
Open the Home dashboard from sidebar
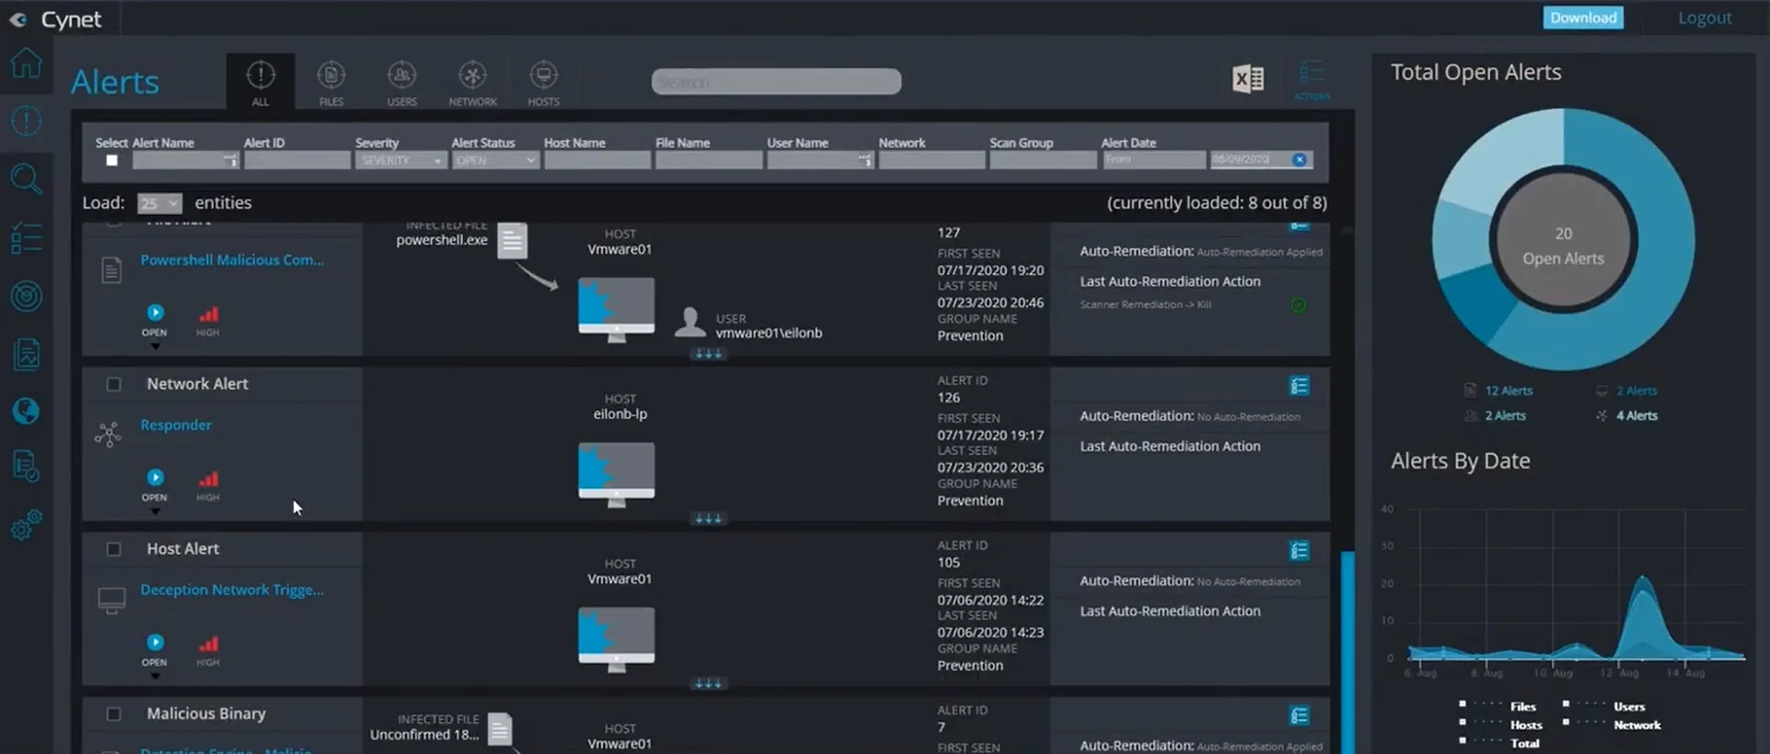pyautogui.click(x=26, y=63)
